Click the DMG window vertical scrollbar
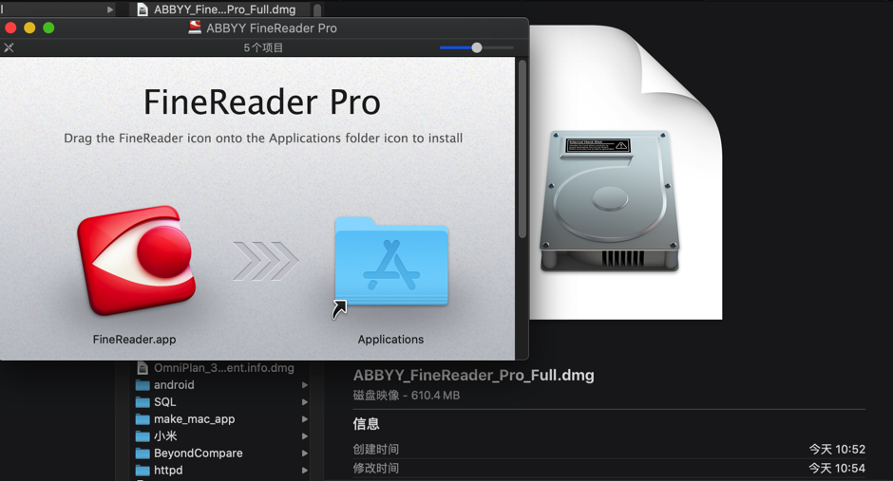Viewport: 893px width, 481px height. tap(522, 149)
